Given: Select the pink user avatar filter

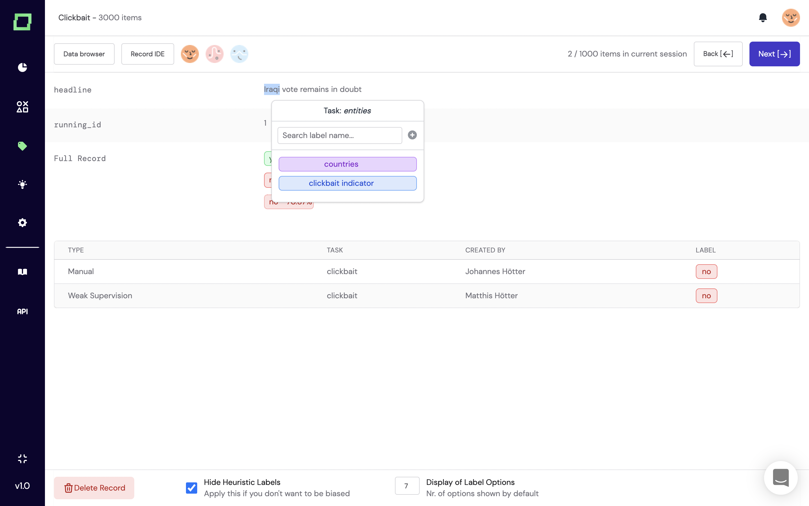Looking at the screenshot, I should [x=215, y=54].
